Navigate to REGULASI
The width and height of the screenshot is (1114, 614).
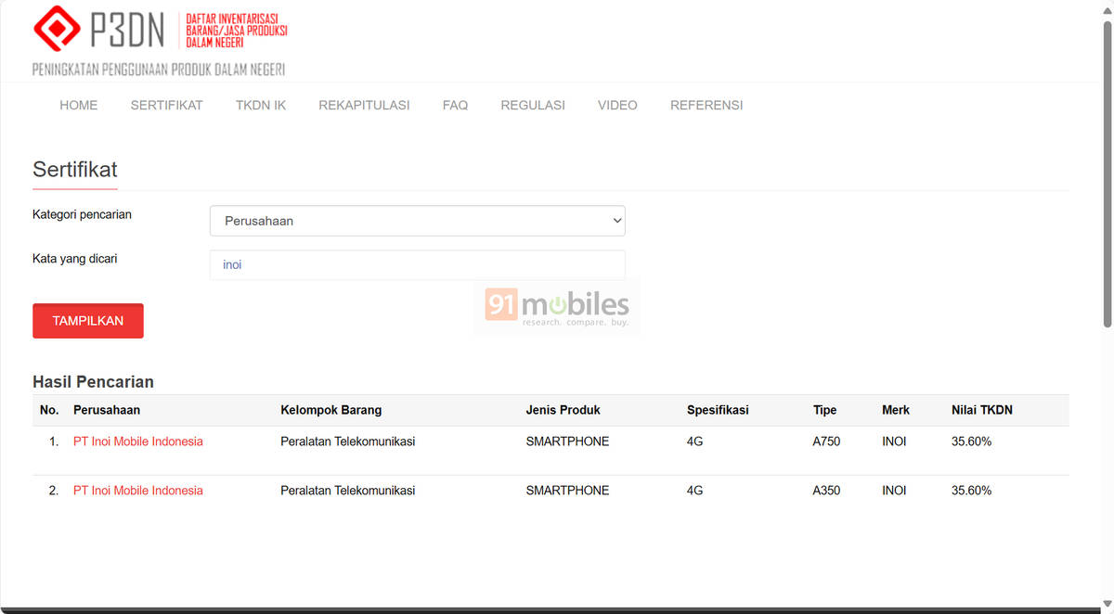pos(533,106)
